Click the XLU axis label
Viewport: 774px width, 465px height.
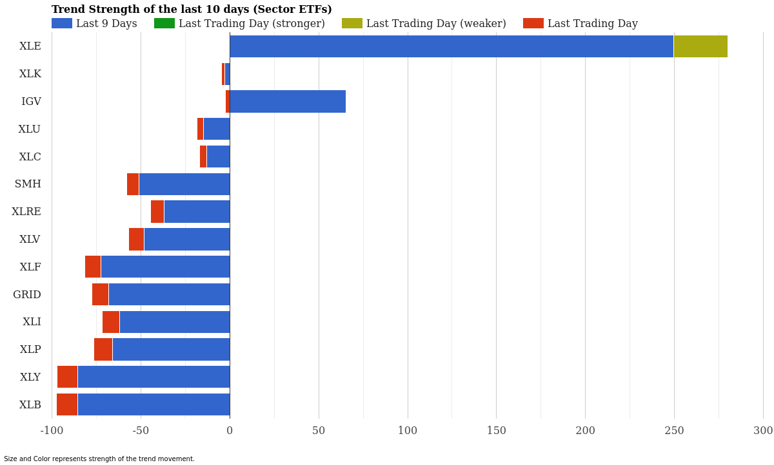(30, 129)
